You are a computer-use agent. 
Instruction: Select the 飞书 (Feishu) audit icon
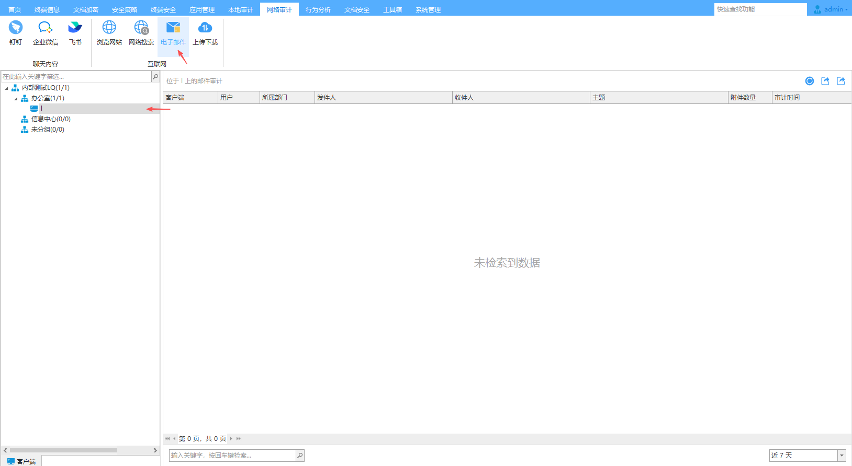click(x=75, y=32)
